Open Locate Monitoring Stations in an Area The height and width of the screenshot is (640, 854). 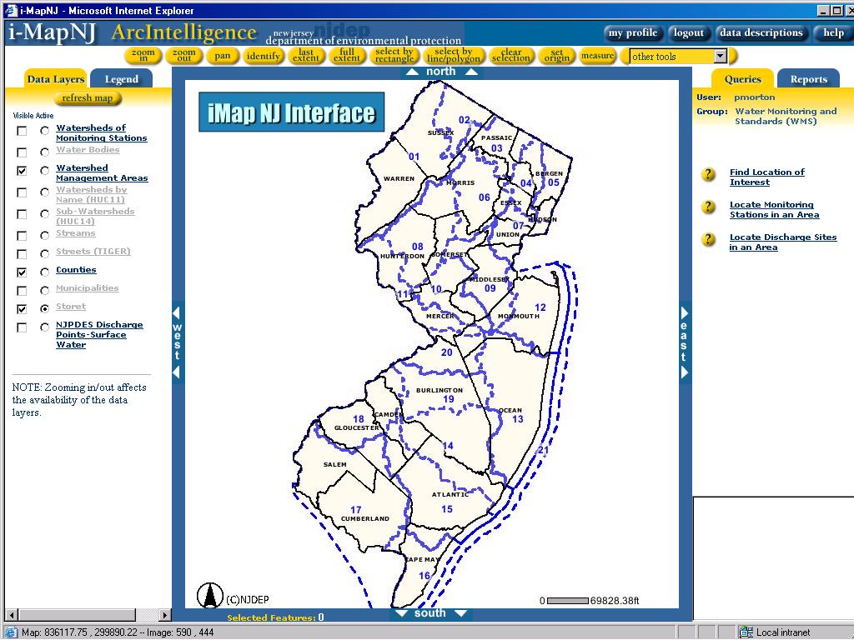pos(774,209)
